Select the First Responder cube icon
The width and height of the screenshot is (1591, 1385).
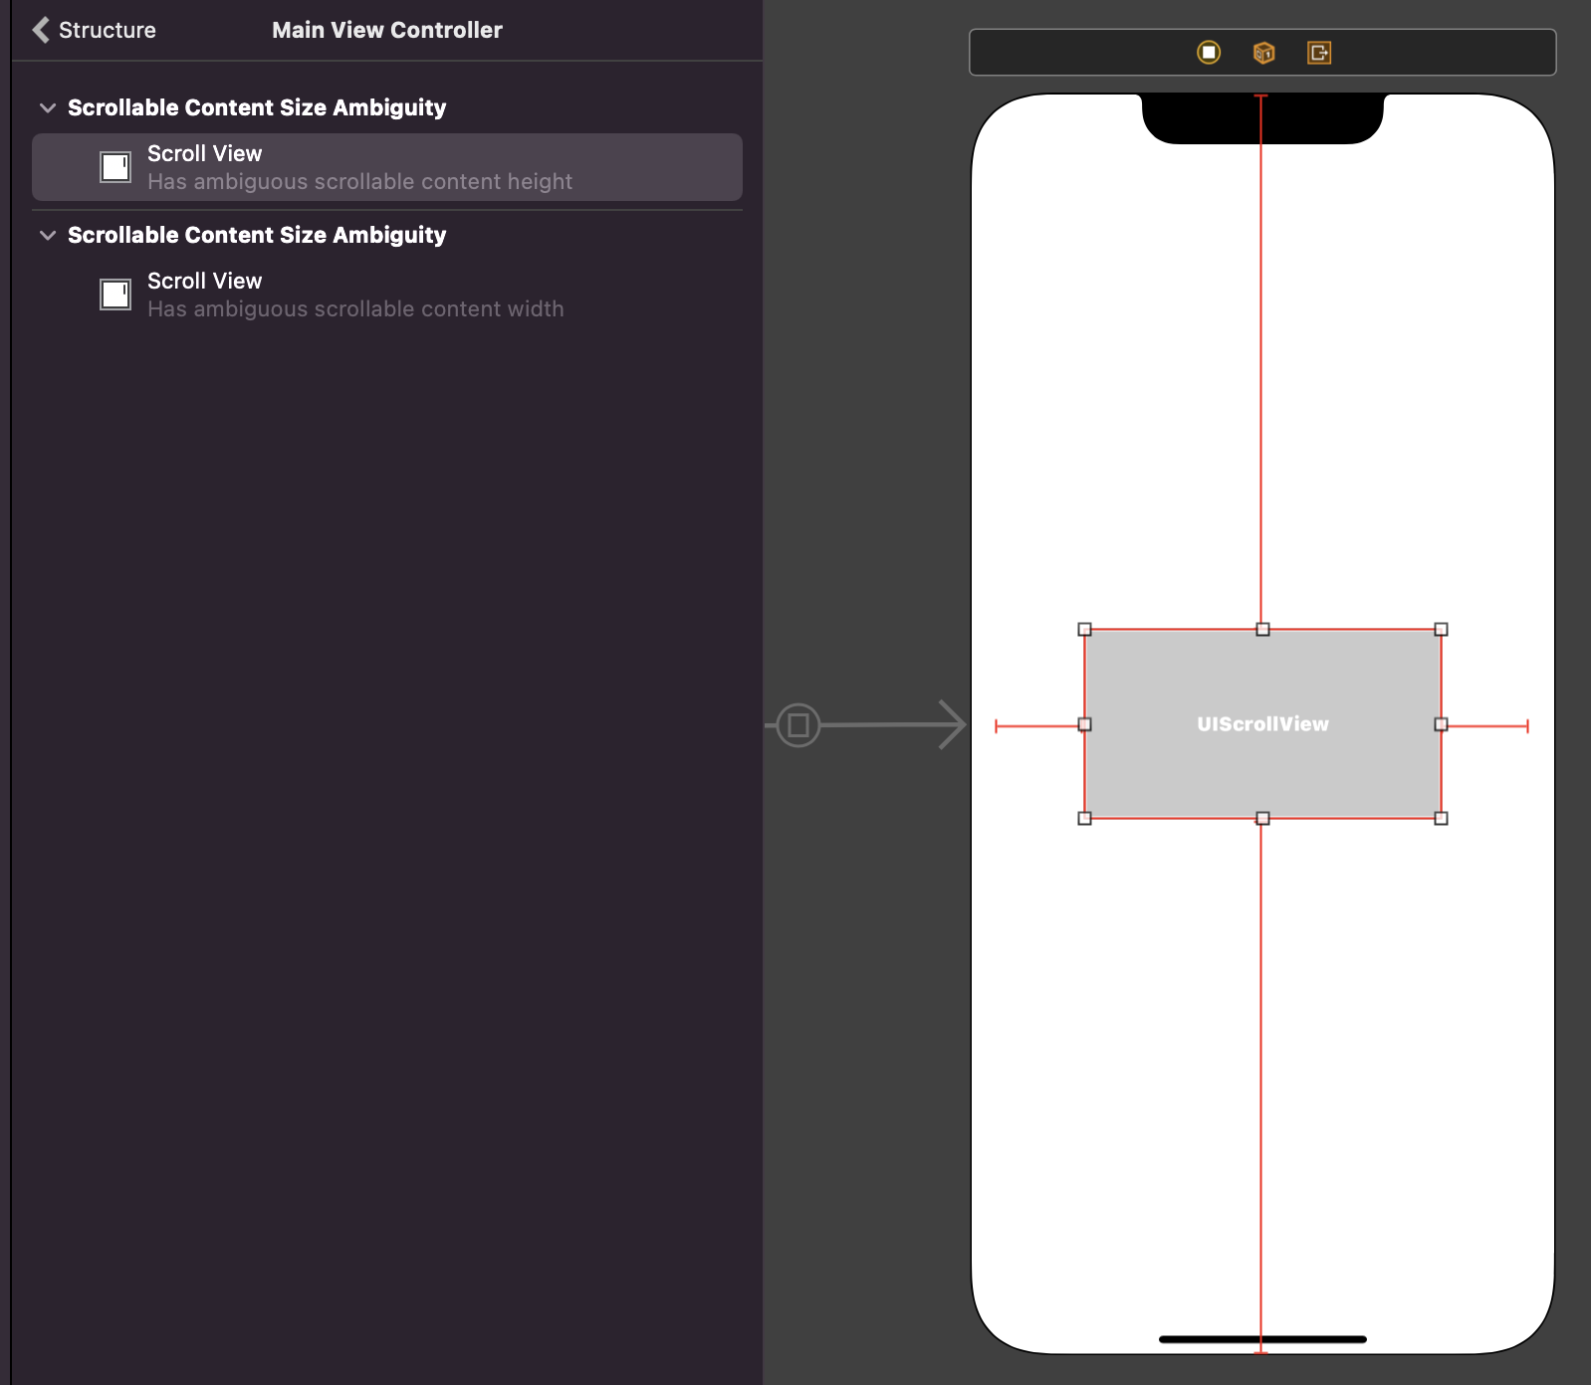[x=1263, y=53]
